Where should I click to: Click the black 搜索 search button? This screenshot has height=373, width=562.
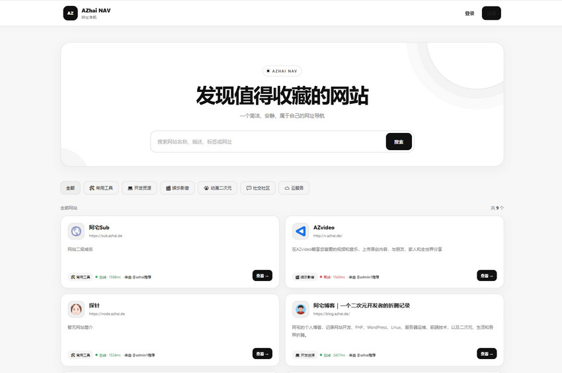pyautogui.click(x=399, y=142)
